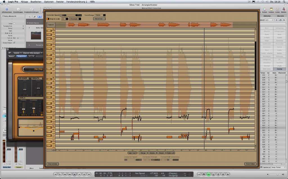Toggle the Loop checkbox in region inspector
The width and height of the screenshot is (288, 179).
14,24
